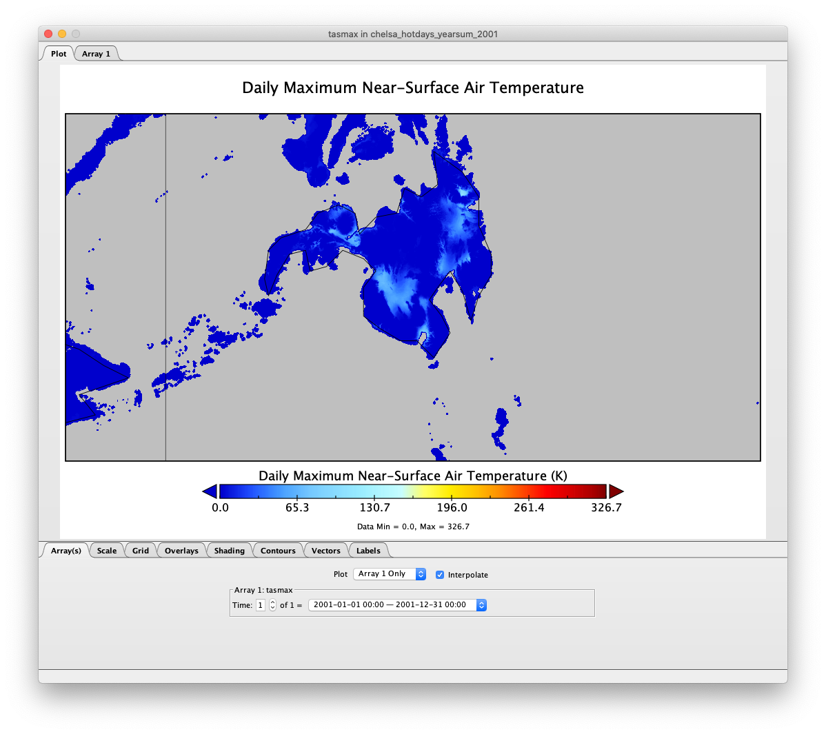Viewport: 826px width, 734px height.
Task: Toggle the Interpolate checkbox
Action: (440, 575)
